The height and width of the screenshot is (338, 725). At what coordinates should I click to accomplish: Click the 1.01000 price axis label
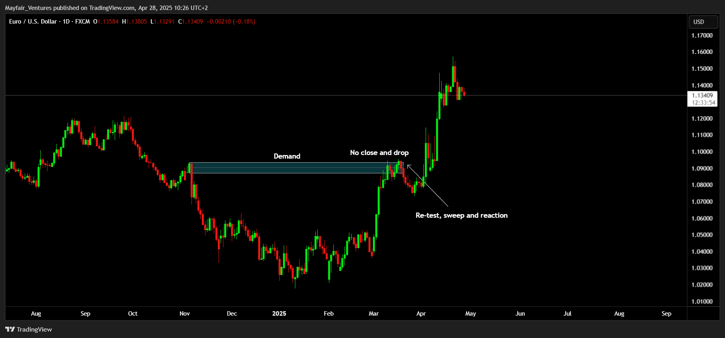pos(702,302)
